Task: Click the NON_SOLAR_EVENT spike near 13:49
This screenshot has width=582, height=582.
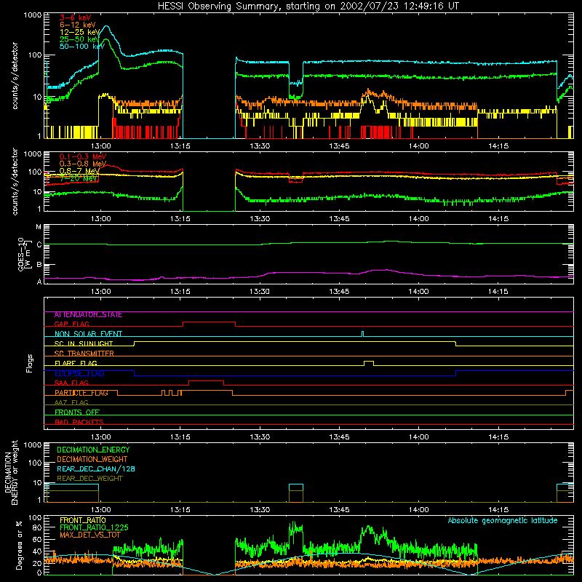Action: [362, 334]
